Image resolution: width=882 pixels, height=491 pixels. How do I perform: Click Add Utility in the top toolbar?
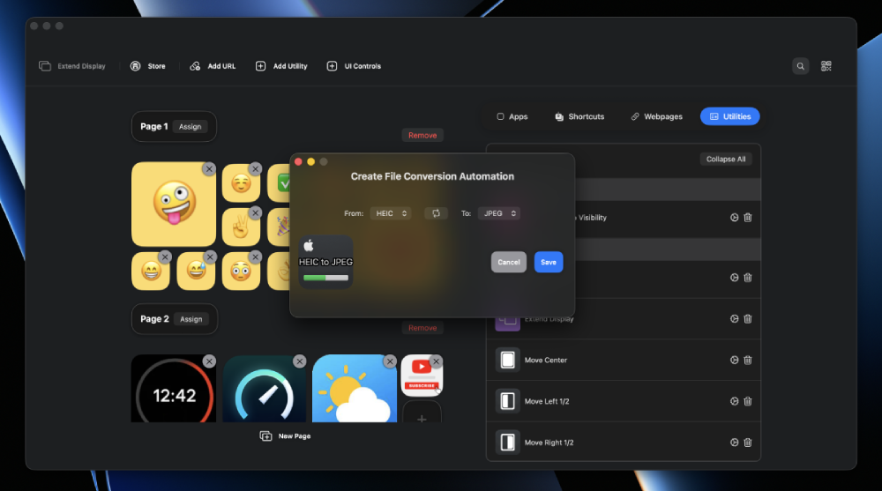click(x=281, y=66)
